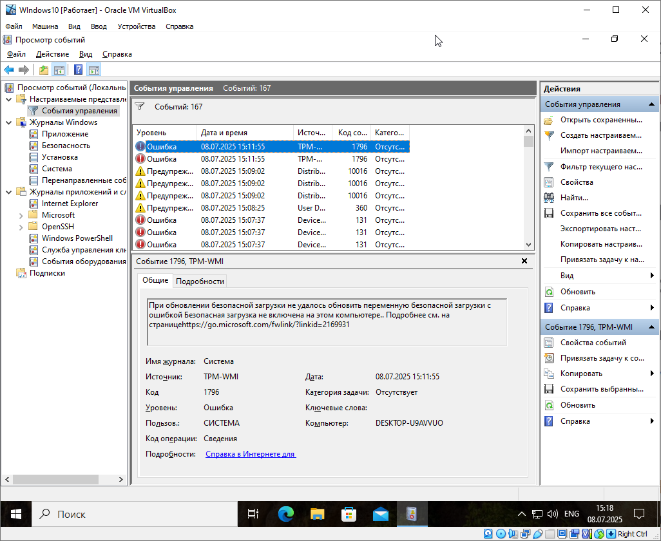This screenshot has width=661, height=541.
Task: Click the attach task clock icon
Action: [548, 358]
